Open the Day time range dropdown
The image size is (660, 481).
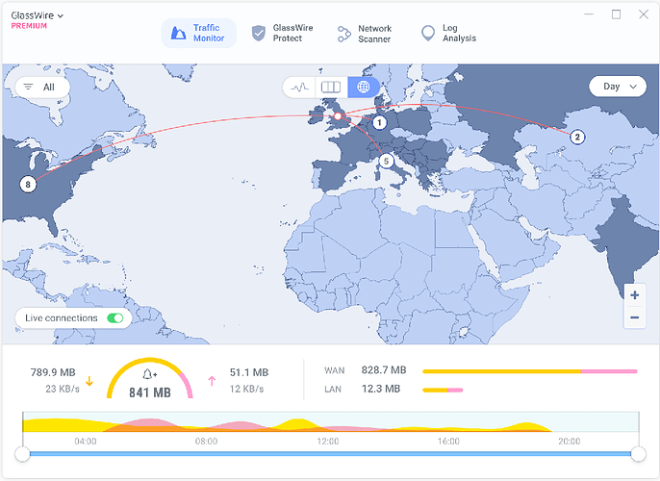point(618,87)
